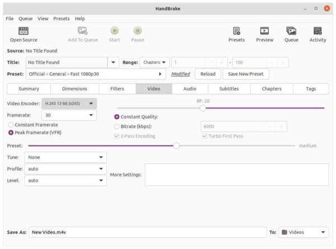The image size is (336, 249).
Task: Click the Modified preset link
Action: 180,74
